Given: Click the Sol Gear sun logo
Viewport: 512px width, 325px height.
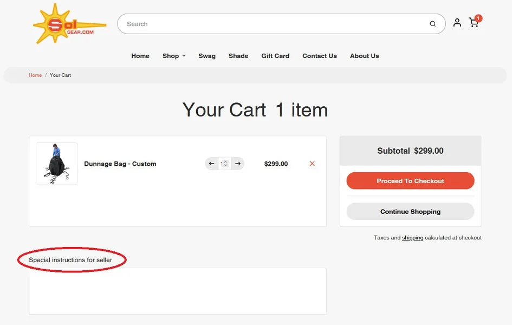Looking at the screenshot, I should (69, 24).
